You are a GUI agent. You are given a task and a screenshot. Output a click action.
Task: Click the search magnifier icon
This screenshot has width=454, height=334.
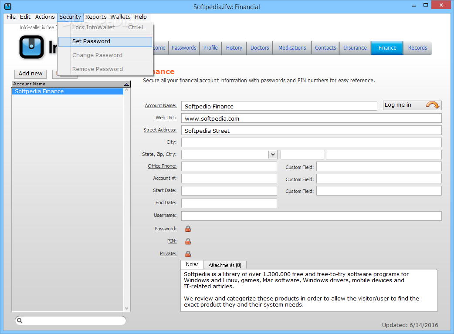20,321
